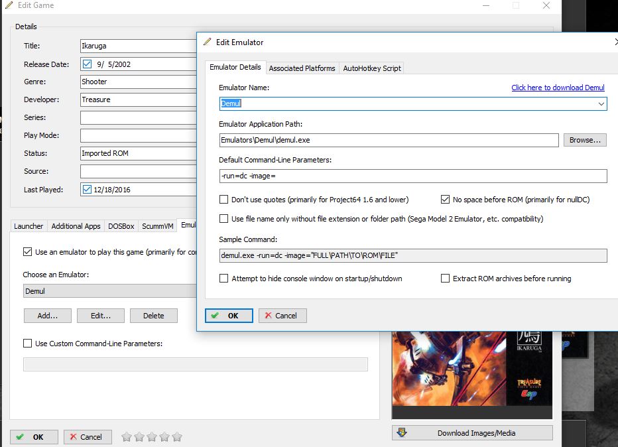
Task: Click the download Demul link
Action: [x=558, y=88]
